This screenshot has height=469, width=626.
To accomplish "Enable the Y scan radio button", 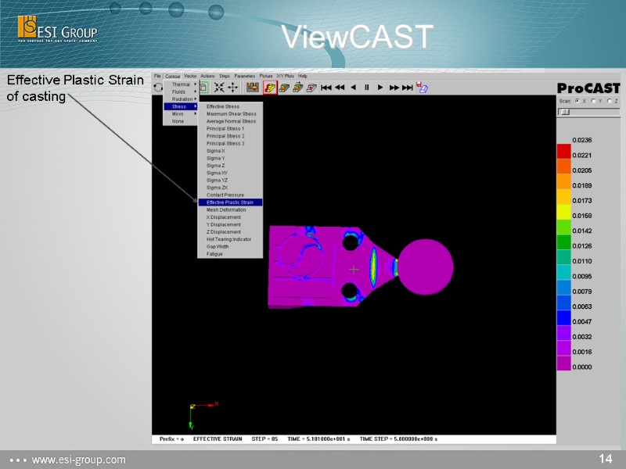I will 594,101.
